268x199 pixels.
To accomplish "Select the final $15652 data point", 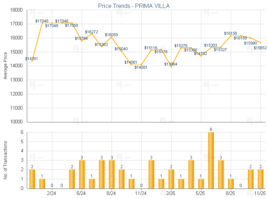I will pyautogui.click(x=261, y=43).
